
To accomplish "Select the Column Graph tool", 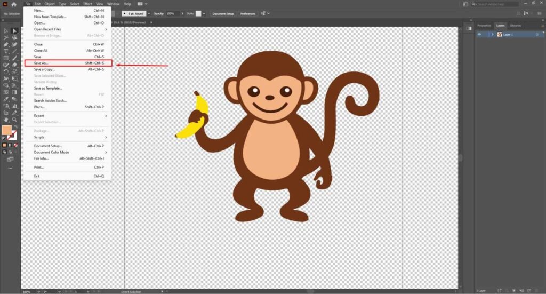I will pos(14,106).
